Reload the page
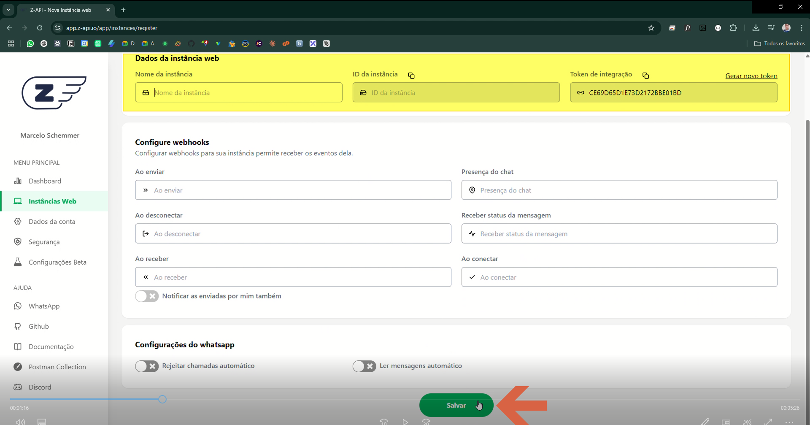Viewport: 810px width, 425px height. (x=40, y=28)
